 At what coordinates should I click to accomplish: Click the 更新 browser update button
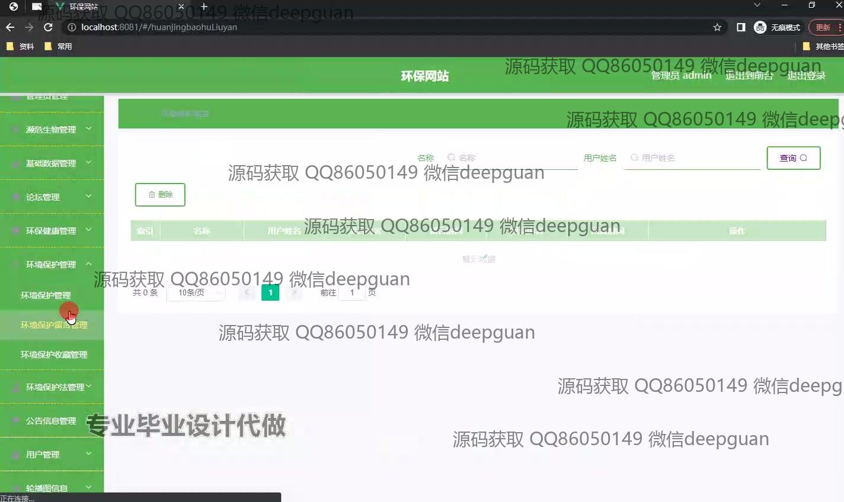(823, 27)
